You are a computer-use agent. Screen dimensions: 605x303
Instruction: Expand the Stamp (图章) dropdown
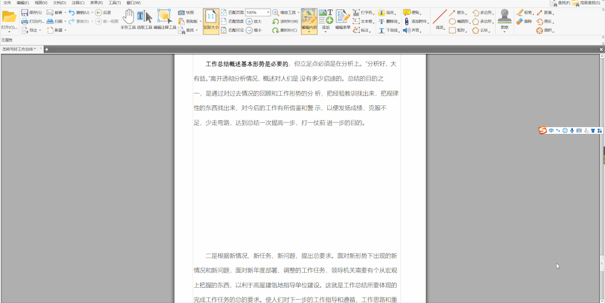(504, 32)
